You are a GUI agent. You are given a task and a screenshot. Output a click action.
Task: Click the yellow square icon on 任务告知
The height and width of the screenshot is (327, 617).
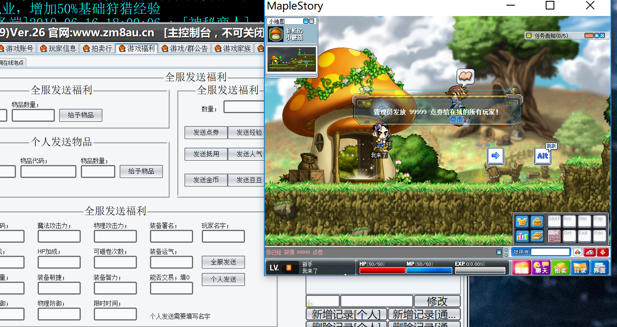(529, 35)
